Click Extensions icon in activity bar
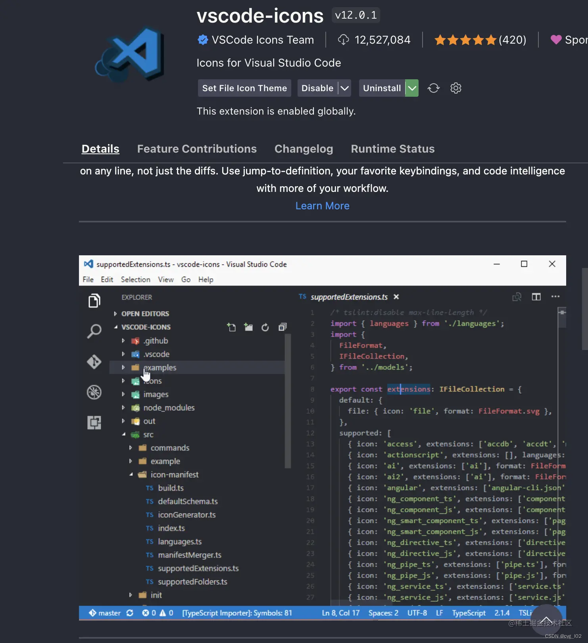The height and width of the screenshot is (643, 588). pyautogui.click(x=94, y=423)
